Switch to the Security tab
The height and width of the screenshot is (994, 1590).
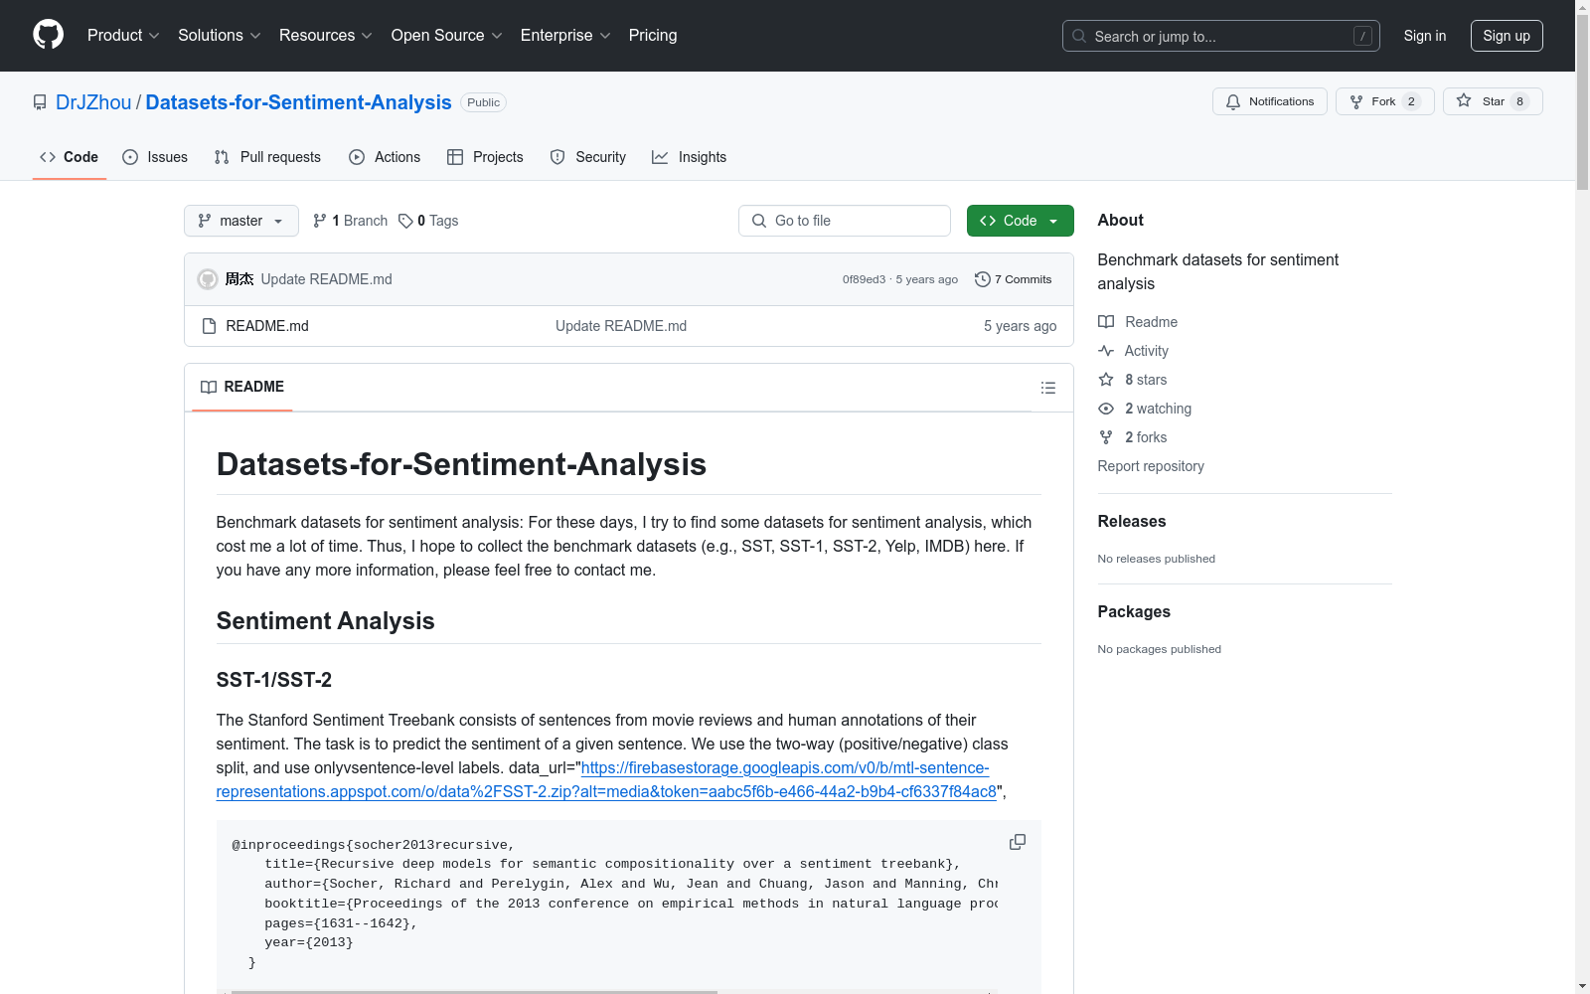(x=588, y=157)
